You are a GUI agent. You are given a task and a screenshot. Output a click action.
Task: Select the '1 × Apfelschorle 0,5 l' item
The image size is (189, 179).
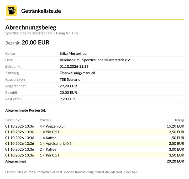click(56, 144)
